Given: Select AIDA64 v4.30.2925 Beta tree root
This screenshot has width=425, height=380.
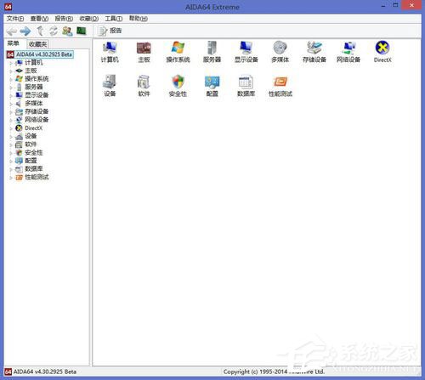Looking at the screenshot, I should pyautogui.click(x=44, y=54).
